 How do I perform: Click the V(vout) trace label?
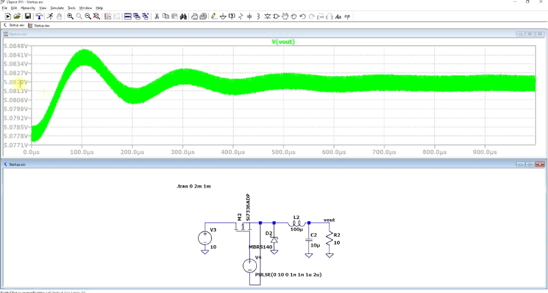(x=283, y=42)
